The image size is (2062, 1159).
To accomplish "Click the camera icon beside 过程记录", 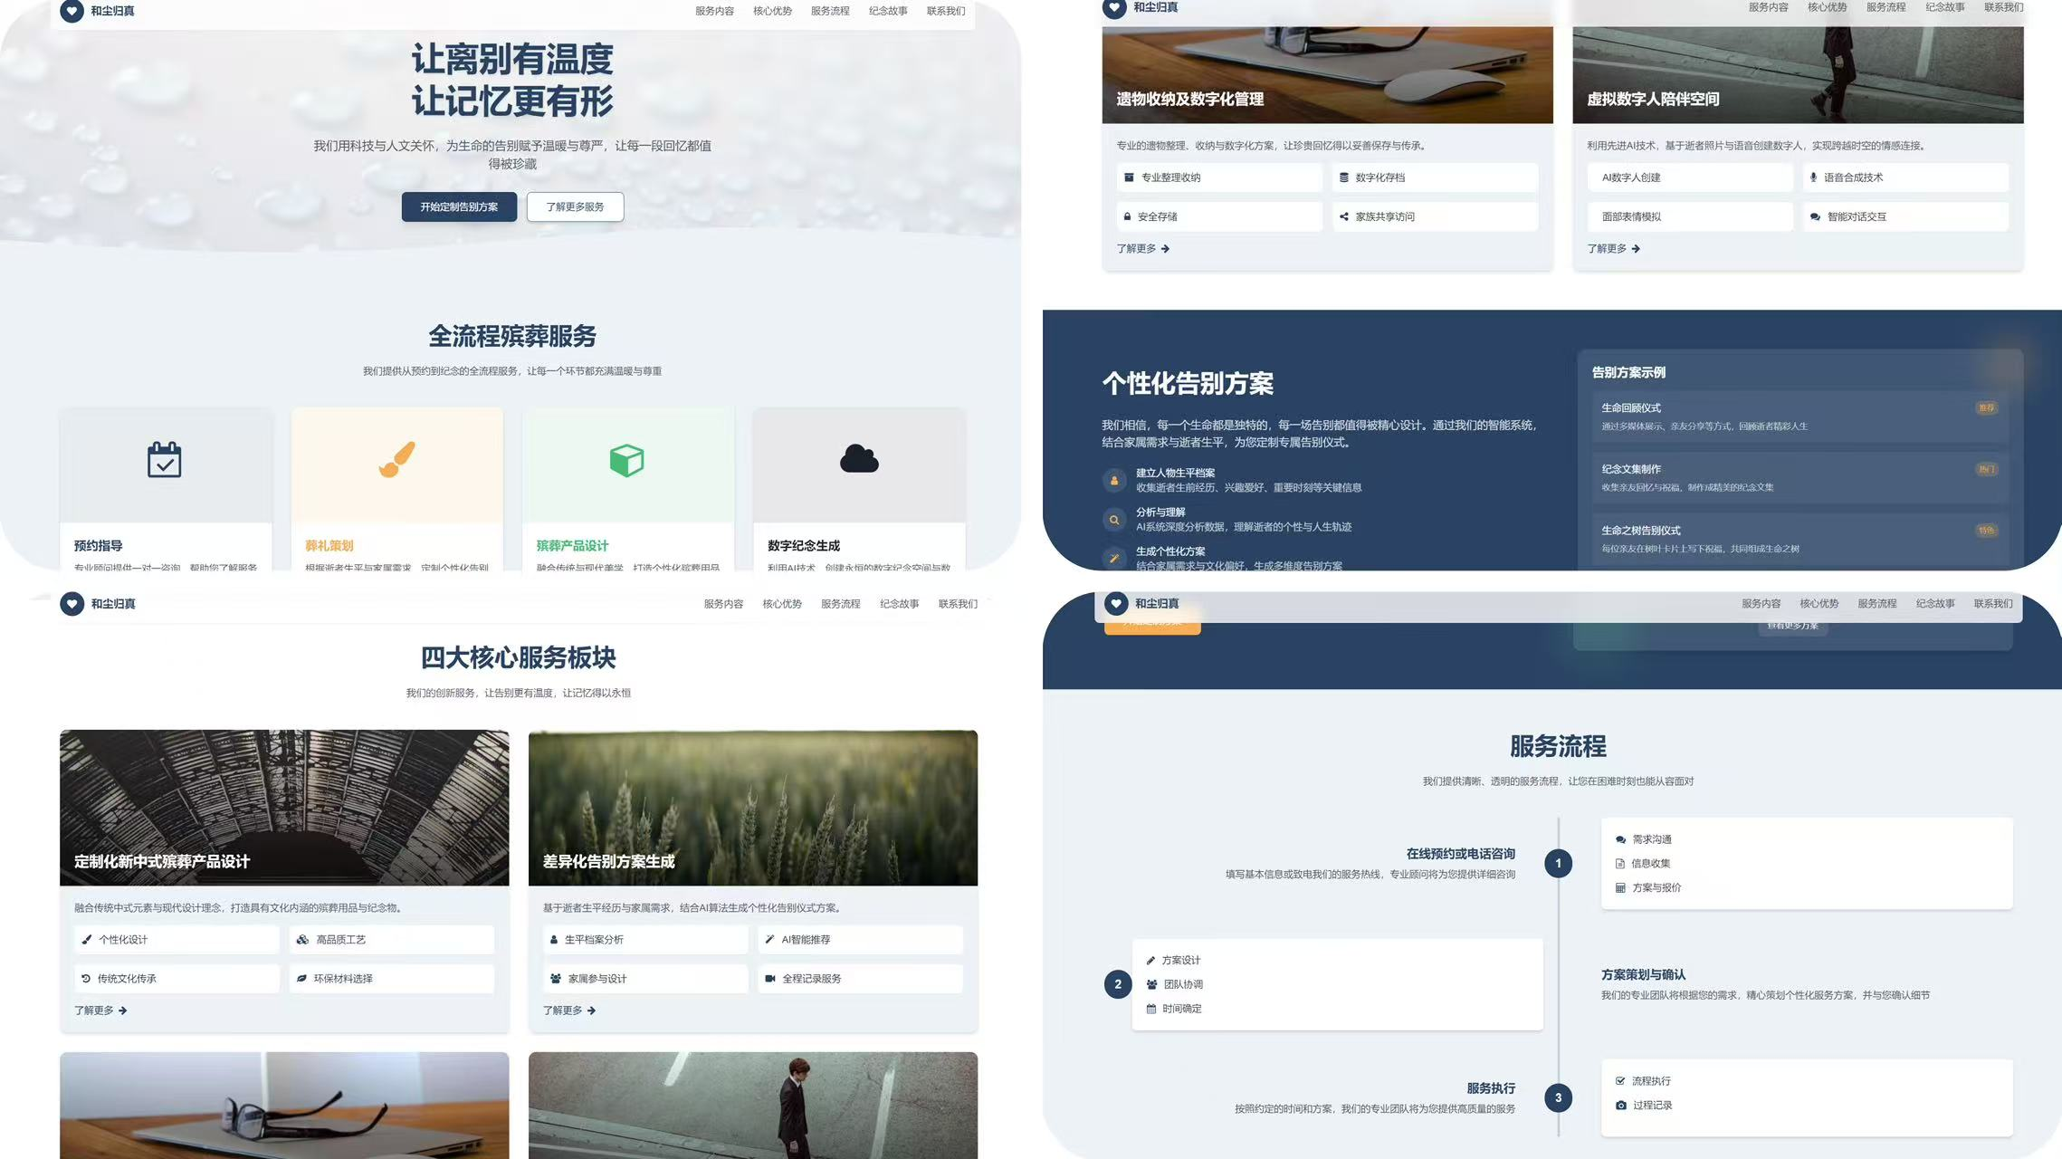I will [1621, 1106].
